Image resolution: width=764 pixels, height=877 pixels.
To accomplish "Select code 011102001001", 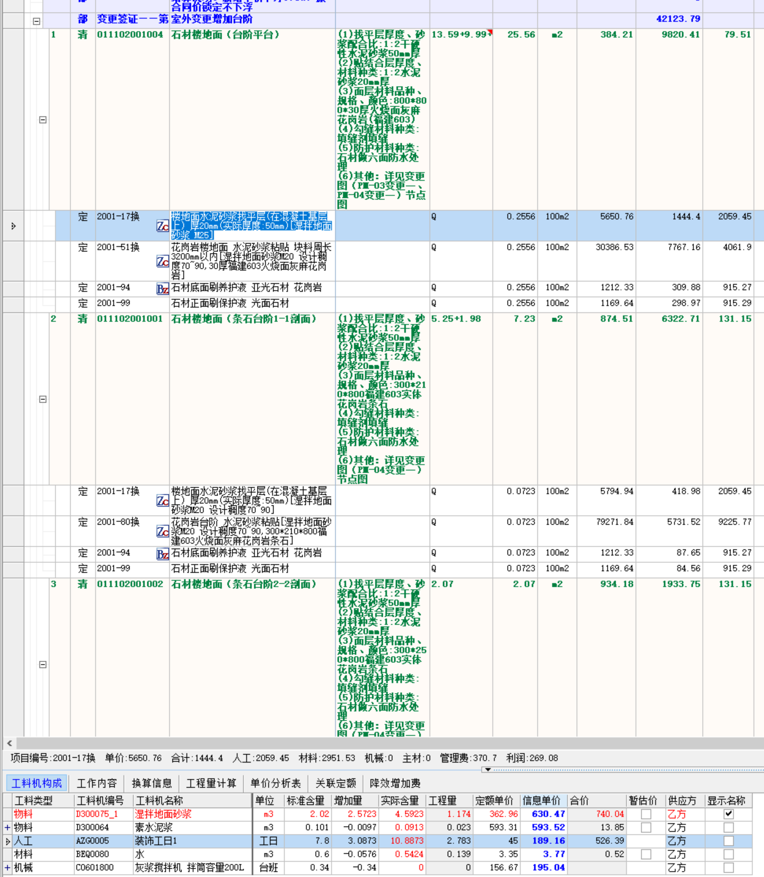I will (130, 319).
